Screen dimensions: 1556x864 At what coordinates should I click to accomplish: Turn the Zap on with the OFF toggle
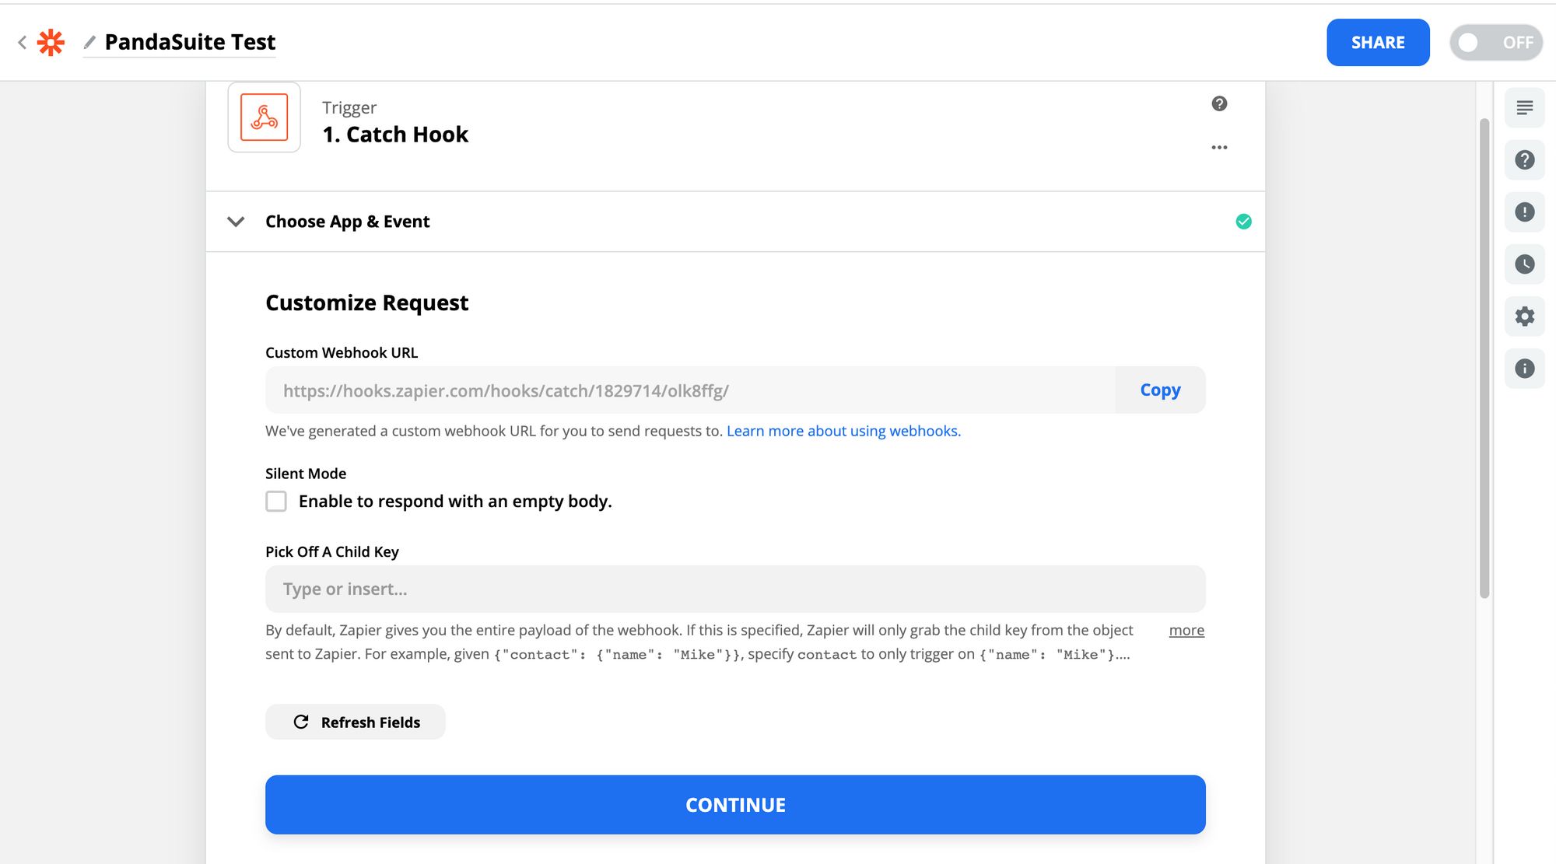point(1495,43)
